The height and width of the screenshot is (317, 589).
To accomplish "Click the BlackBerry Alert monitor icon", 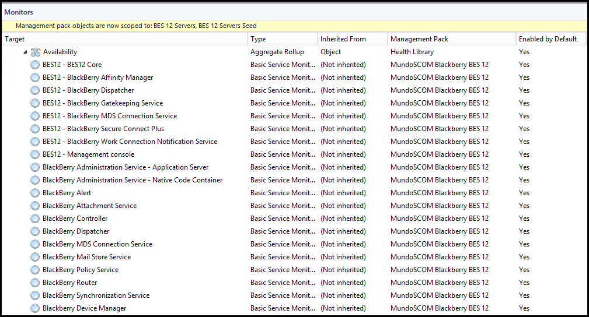I will 35,193.
